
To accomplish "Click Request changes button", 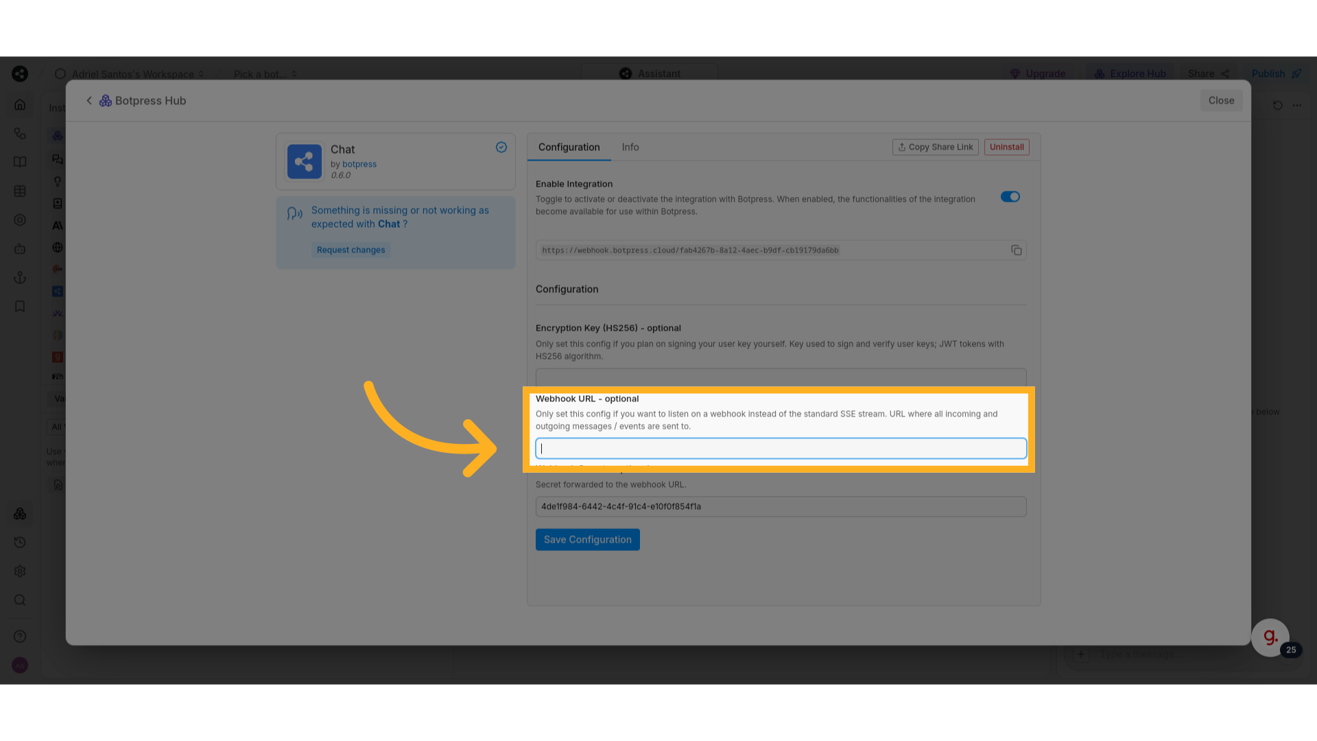I will 351,250.
